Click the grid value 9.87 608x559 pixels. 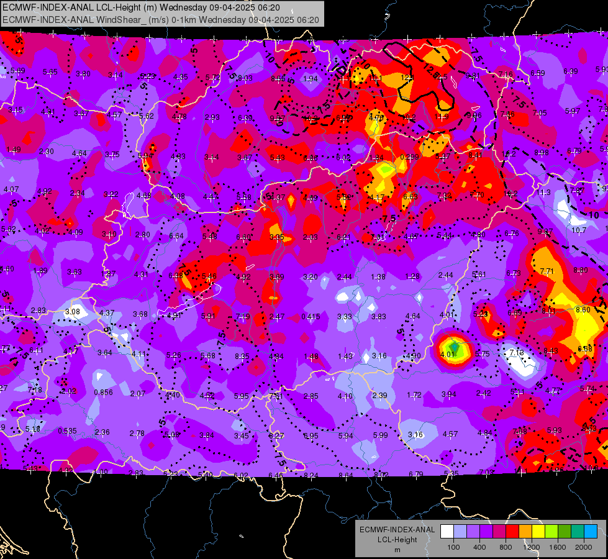click(x=545, y=232)
